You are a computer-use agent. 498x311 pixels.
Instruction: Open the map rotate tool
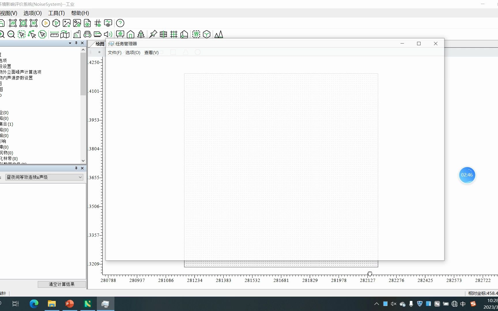click(x=65, y=35)
